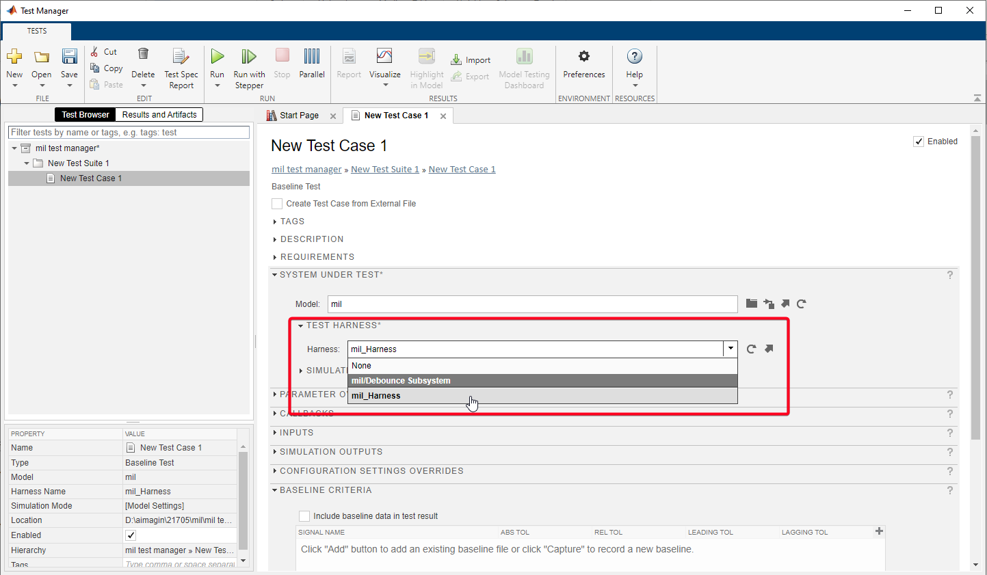This screenshot has width=987, height=575.
Task: Open the selected harness arrow icon
Action: click(x=769, y=349)
